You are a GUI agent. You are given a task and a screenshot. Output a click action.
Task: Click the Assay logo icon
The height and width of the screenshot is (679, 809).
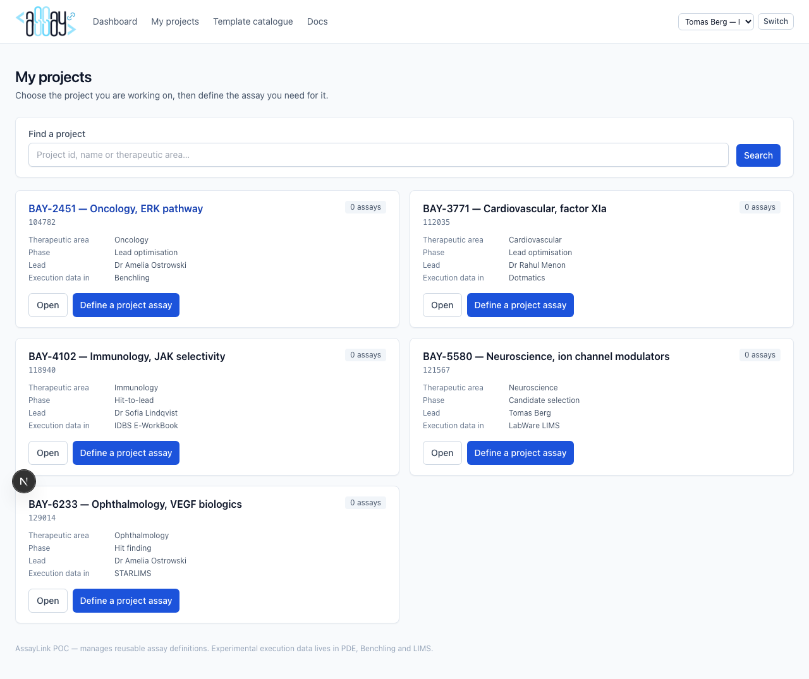46,21
